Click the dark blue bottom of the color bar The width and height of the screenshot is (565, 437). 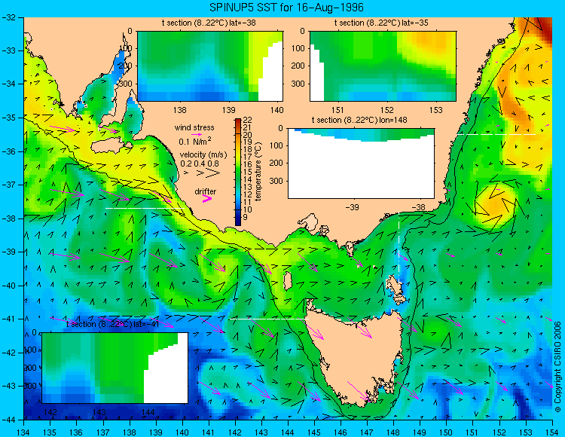(x=238, y=221)
